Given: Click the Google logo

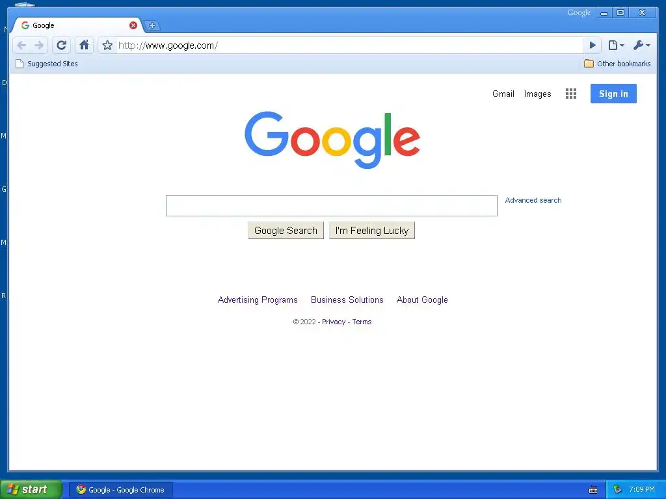Looking at the screenshot, I should 332,139.
